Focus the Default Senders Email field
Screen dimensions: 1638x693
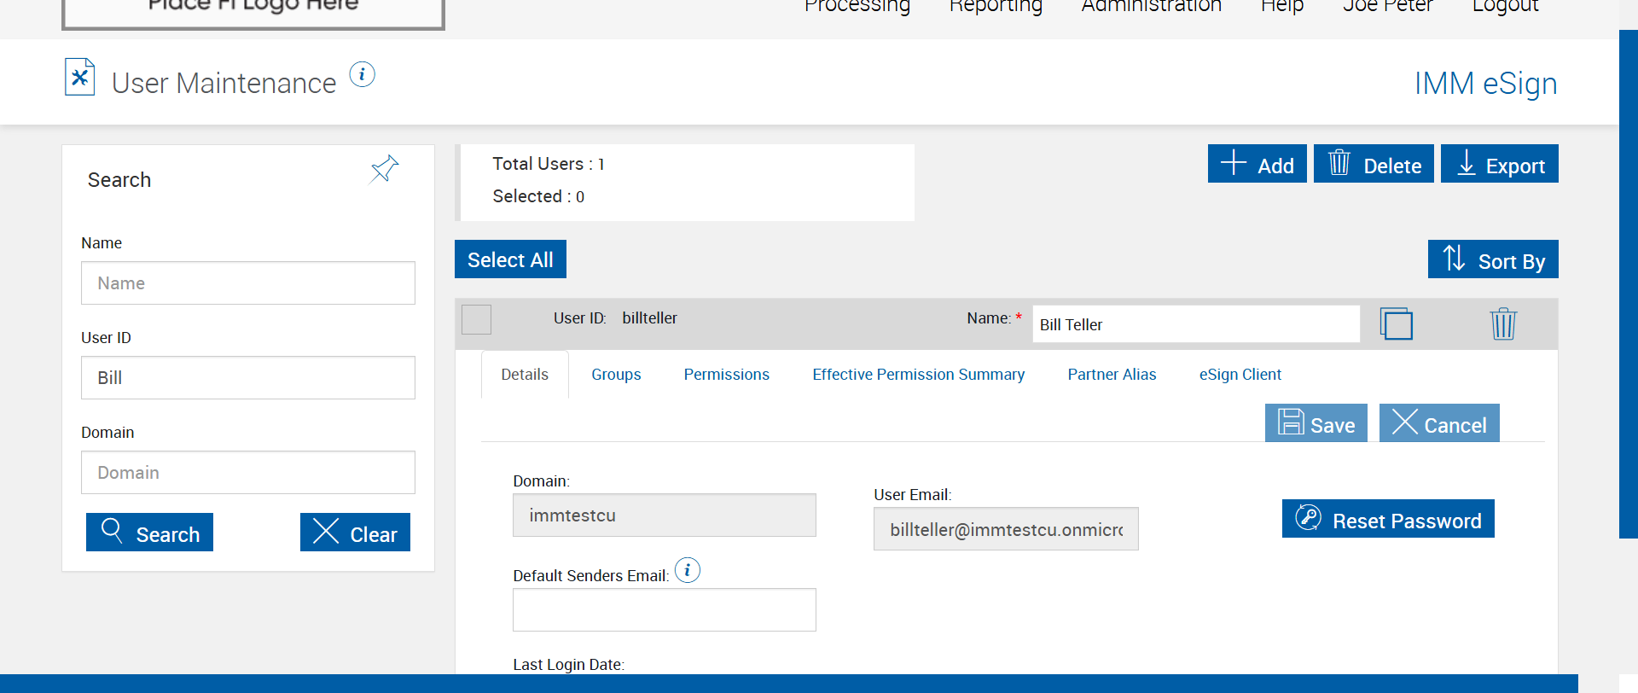click(664, 610)
